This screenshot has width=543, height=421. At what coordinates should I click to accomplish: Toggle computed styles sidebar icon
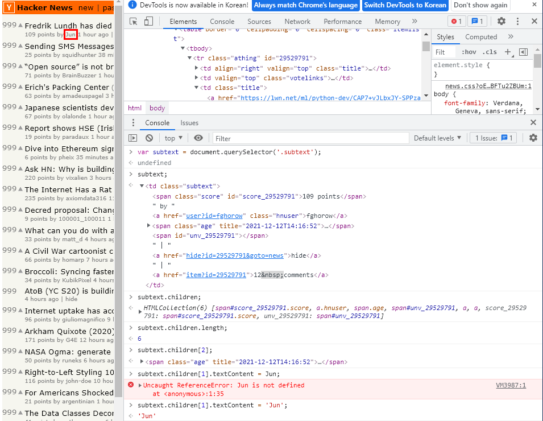point(523,52)
